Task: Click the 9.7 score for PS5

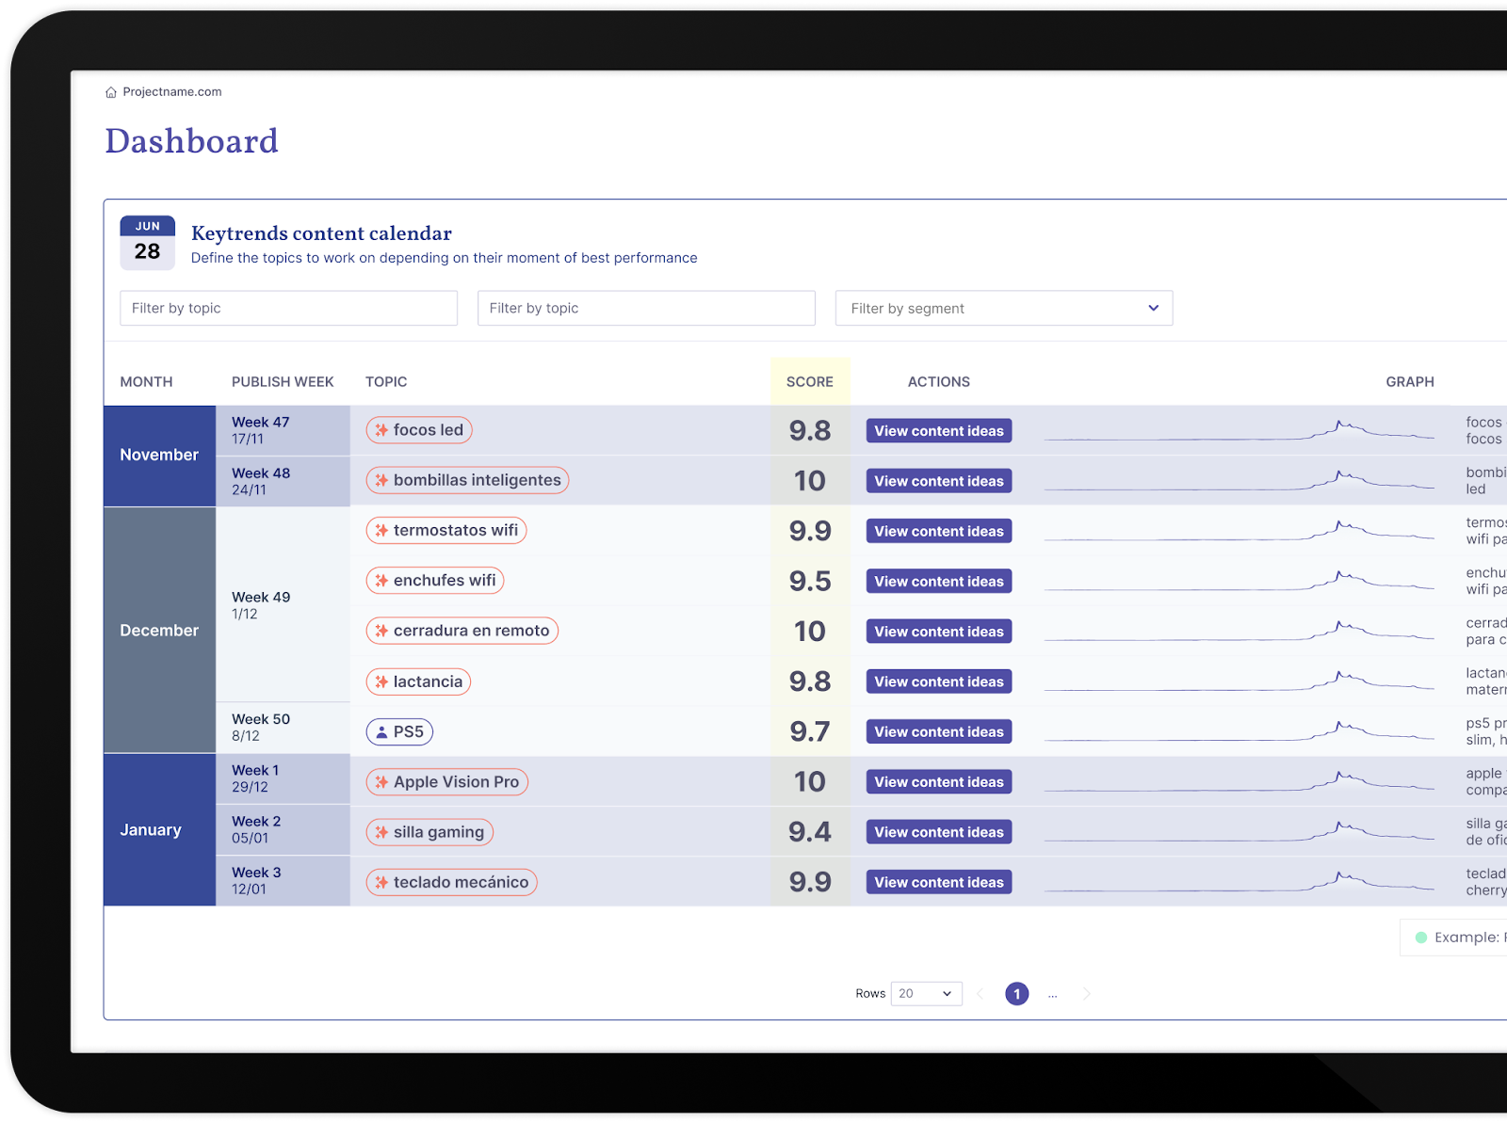Action: pos(810,731)
